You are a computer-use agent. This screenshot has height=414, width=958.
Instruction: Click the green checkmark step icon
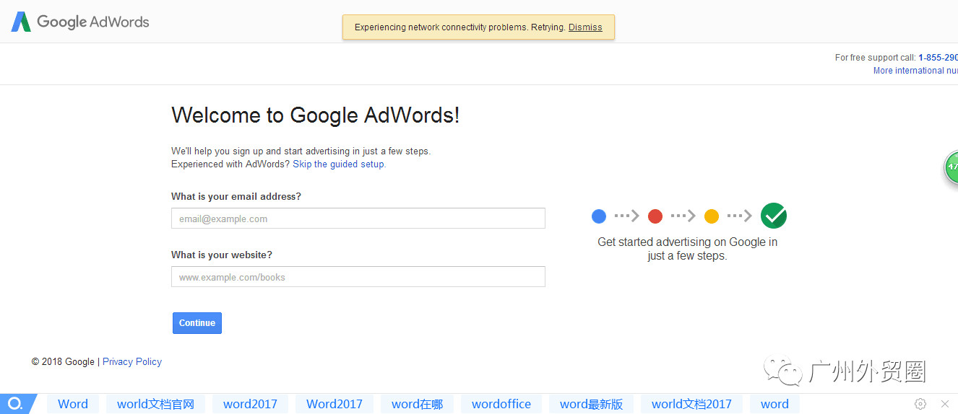pyautogui.click(x=774, y=216)
